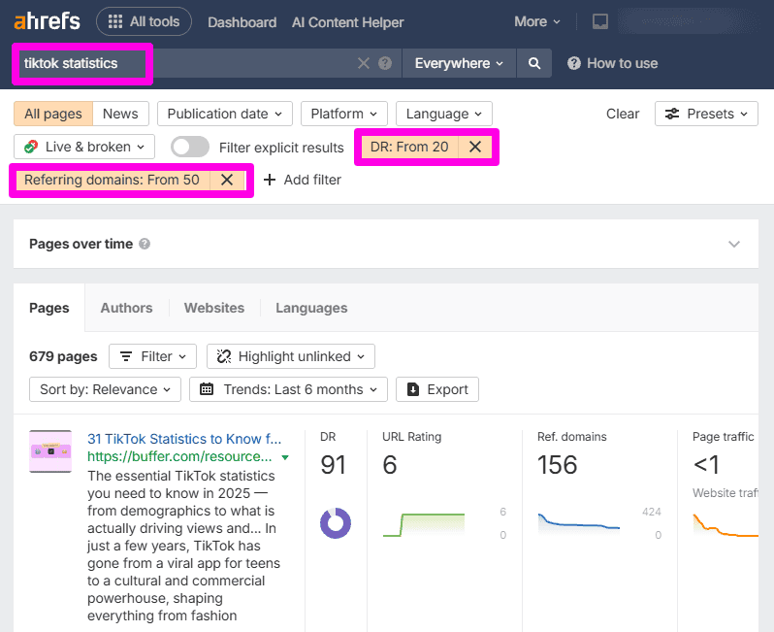Expand the More menu

537,21
